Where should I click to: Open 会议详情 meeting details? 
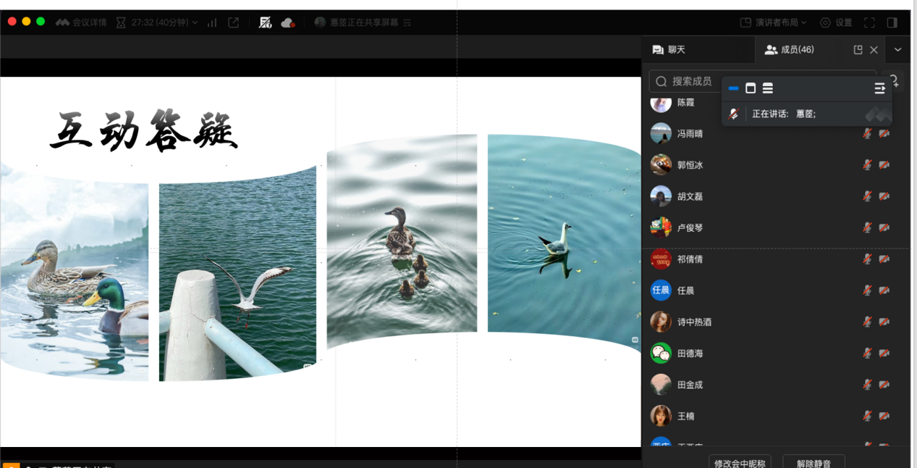tap(81, 22)
